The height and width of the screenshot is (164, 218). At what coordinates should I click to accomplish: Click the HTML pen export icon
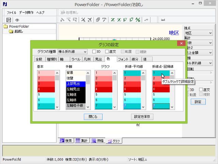coord(104,20)
